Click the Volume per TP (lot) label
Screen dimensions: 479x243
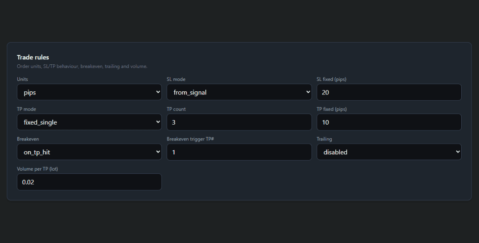click(x=37, y=169)
